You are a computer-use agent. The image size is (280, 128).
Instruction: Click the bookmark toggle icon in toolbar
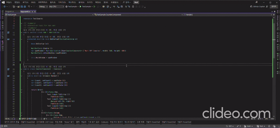pyautogui.click(x=133, y=7)
